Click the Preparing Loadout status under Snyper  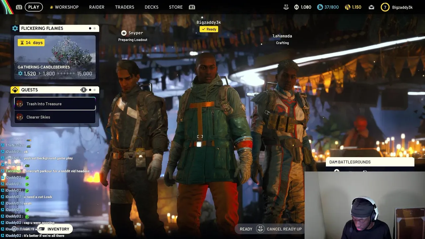[133, 40]
